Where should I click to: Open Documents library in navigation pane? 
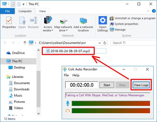19,83
